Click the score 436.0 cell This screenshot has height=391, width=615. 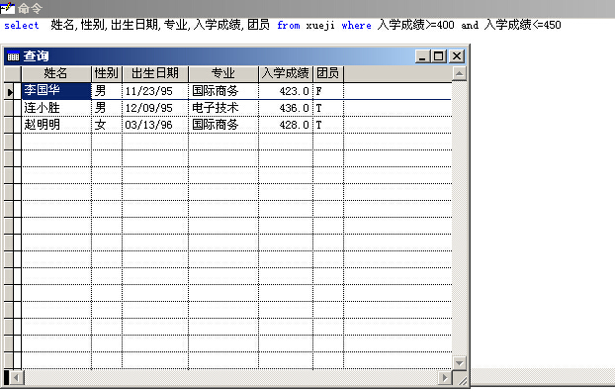(x=286, y=108)
